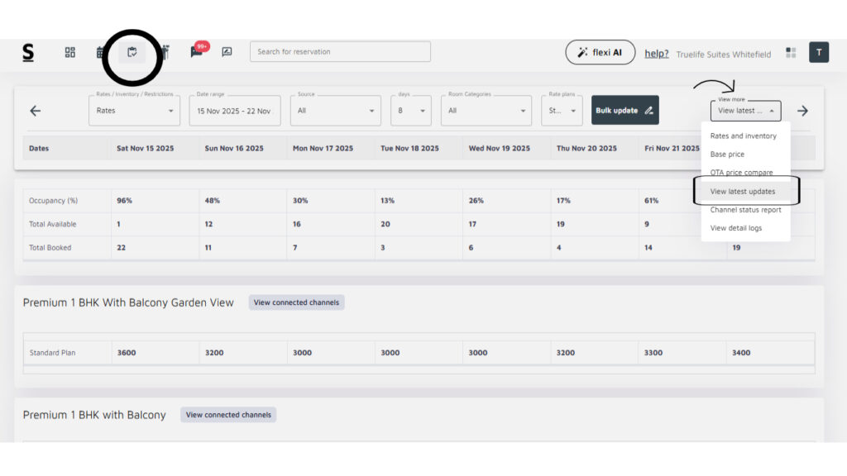Select OTA price compare option
This screenshot has width=847, height=476.
[x=741, y=173]
